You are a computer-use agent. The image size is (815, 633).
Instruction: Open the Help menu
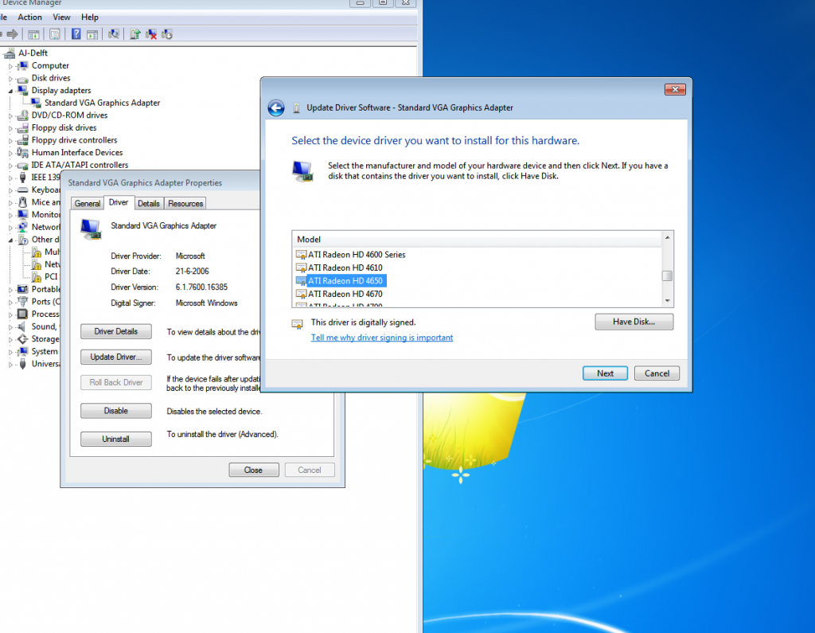[89, 18]
